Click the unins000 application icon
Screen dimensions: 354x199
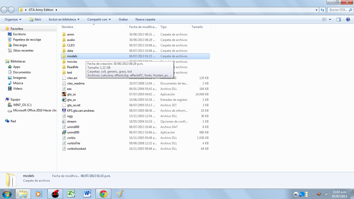(64, 132)
